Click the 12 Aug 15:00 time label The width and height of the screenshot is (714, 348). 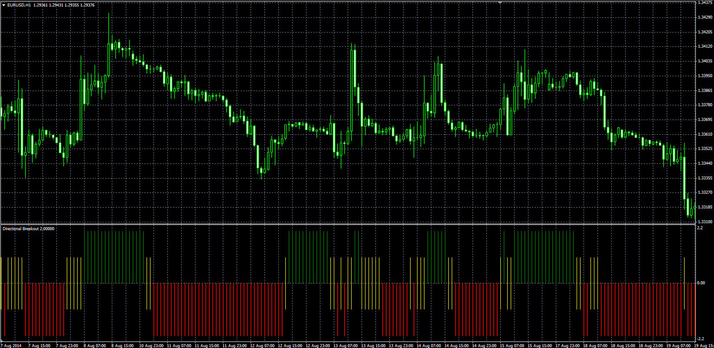pyautogui.click(x=290, y=346)
